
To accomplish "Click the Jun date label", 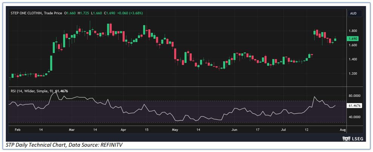I will (x=235, y=130).
